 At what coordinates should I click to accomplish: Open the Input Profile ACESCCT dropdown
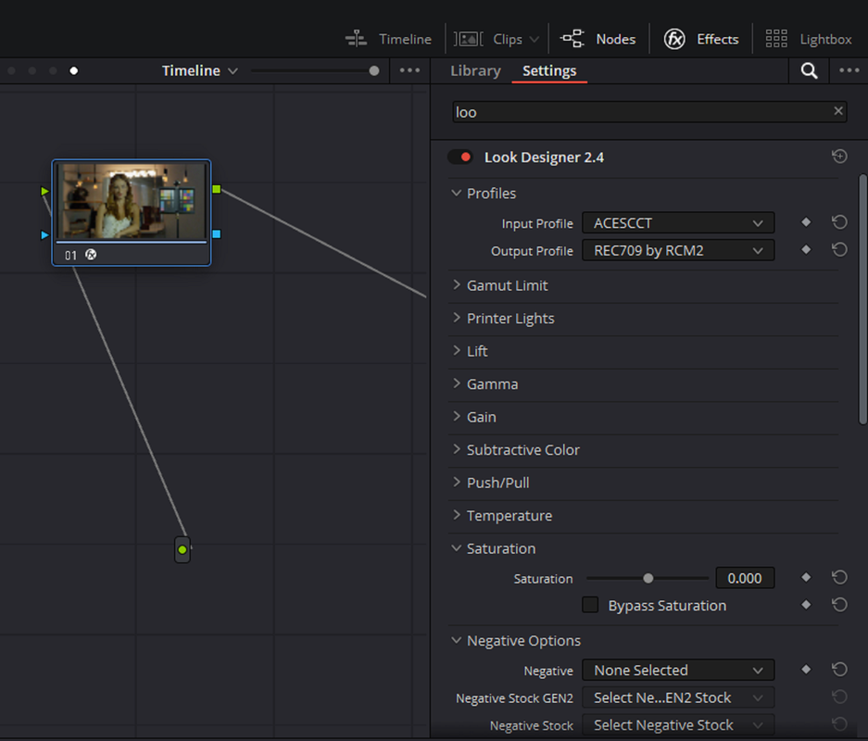click(678, 223)
